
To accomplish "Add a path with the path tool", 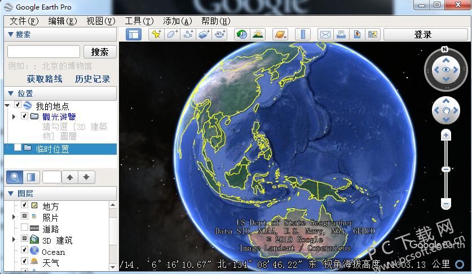I will pyautogui.click(x=188, y=34).
